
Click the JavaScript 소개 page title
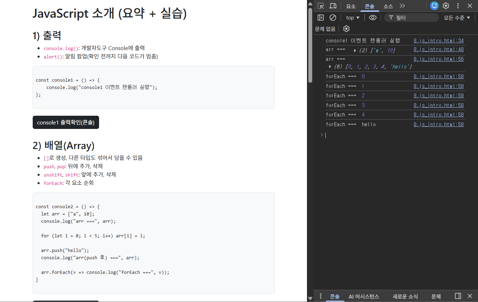(x=110, y=14)
